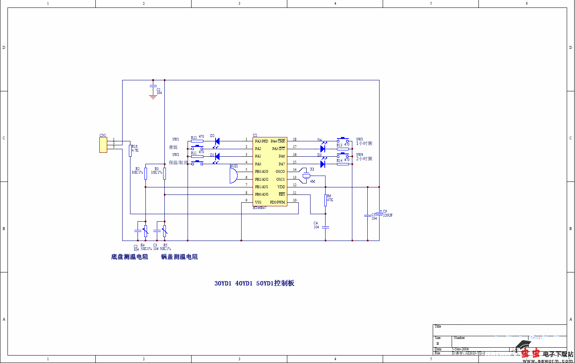Select the R2 10K 1% resistor
575x363 pixels.
point(145,173)
